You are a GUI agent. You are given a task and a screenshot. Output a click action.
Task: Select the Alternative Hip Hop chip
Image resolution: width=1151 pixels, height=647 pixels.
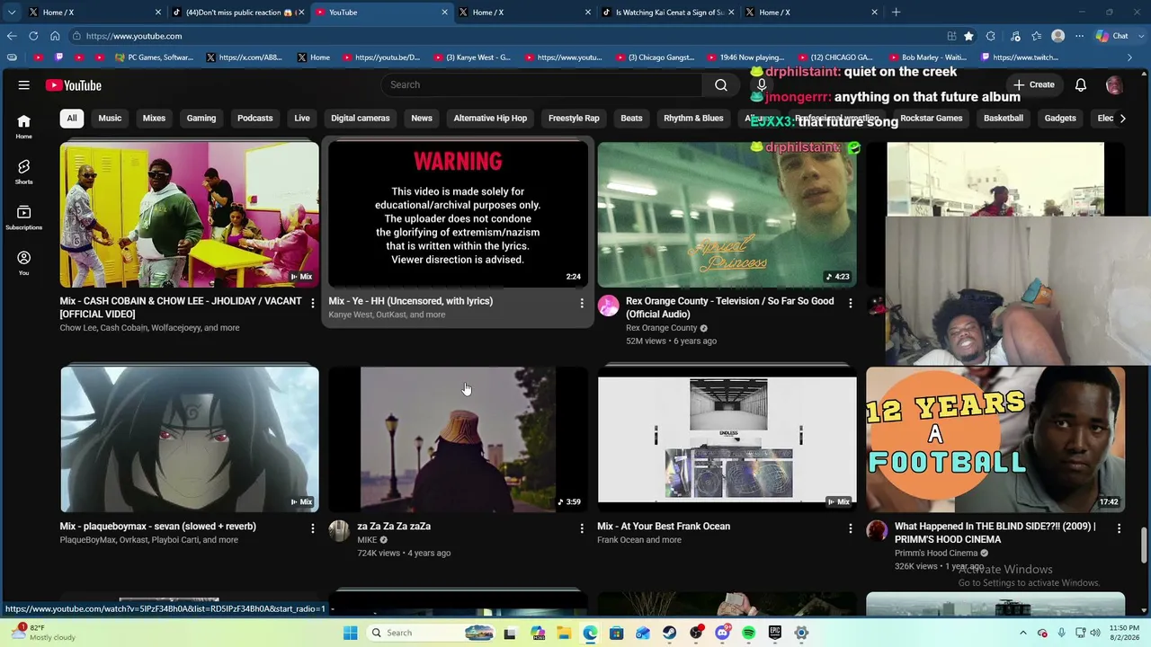(x=490, y=118)
